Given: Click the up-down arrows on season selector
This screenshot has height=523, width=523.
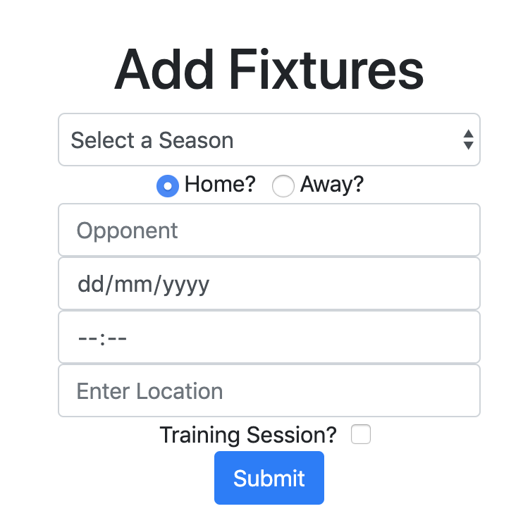Looking at the screenshot, I should tap(468, 140).
